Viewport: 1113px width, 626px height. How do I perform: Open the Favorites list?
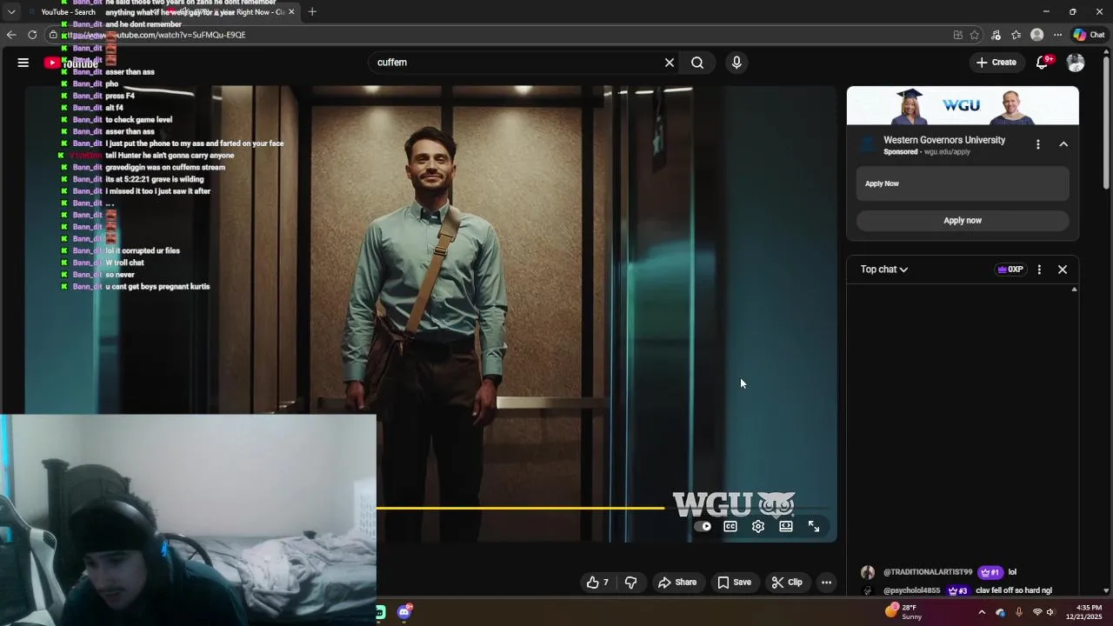[x=1016, y=35]
